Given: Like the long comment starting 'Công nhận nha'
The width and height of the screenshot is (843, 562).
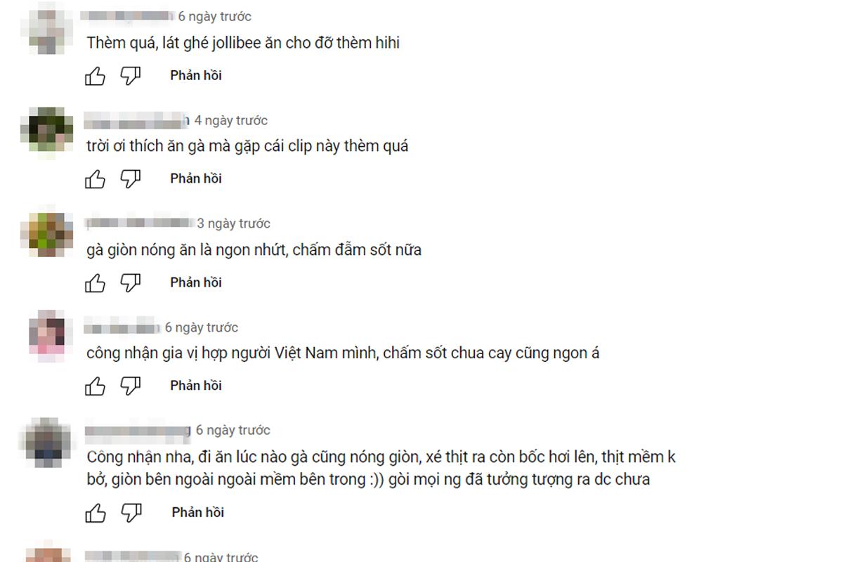Looking at the screenshot, I should point(95,513).
